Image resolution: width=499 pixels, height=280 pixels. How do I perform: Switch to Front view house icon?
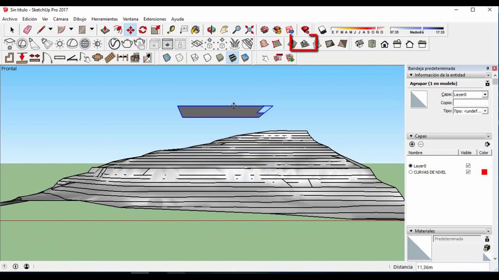(385, 44)
